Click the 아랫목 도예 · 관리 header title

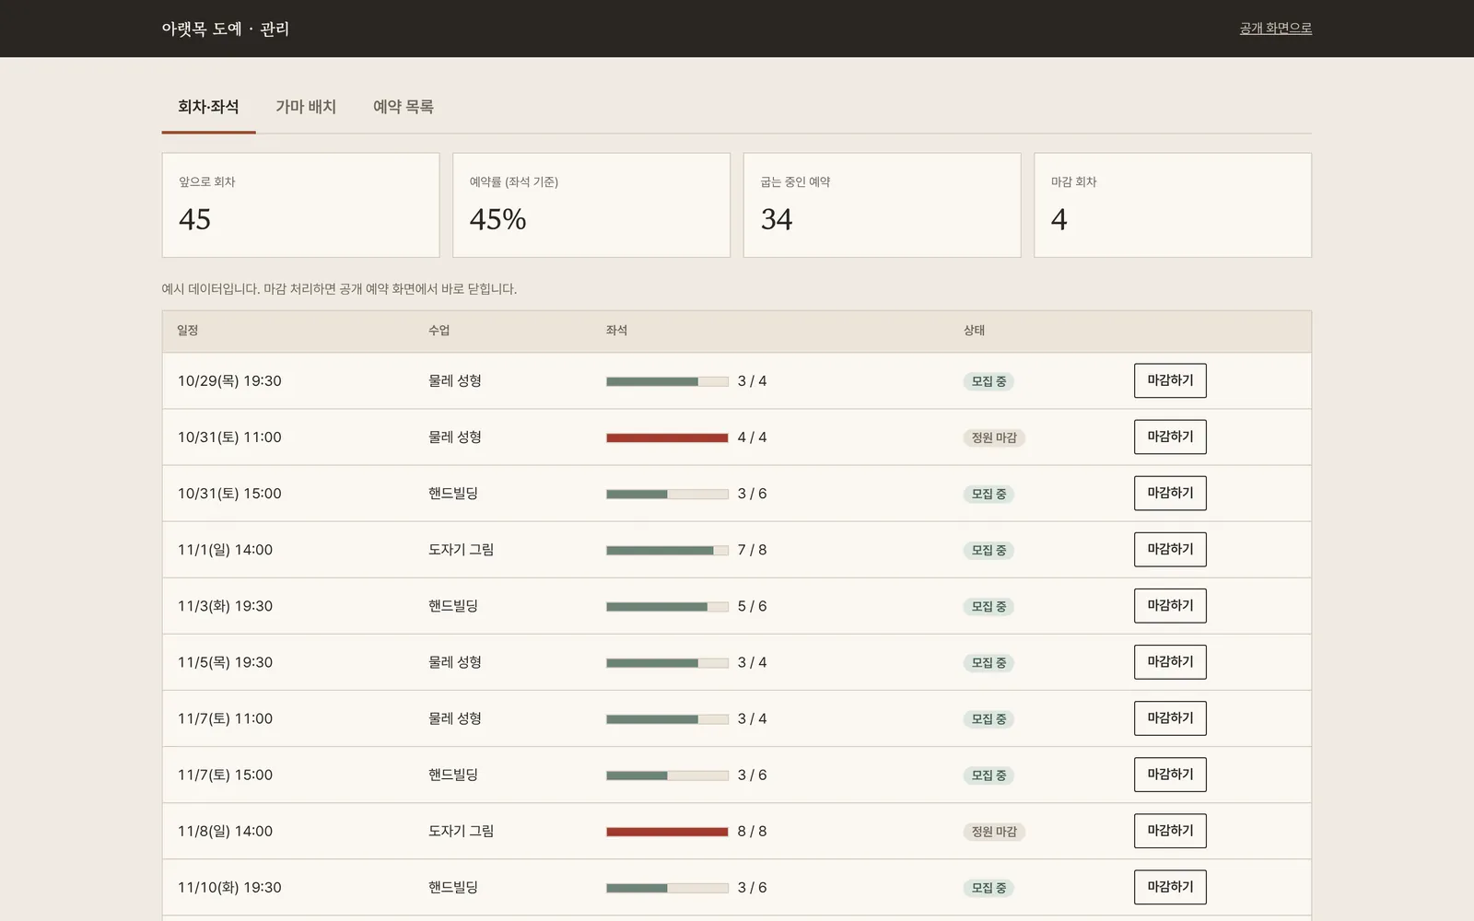(x=226, y=29)
